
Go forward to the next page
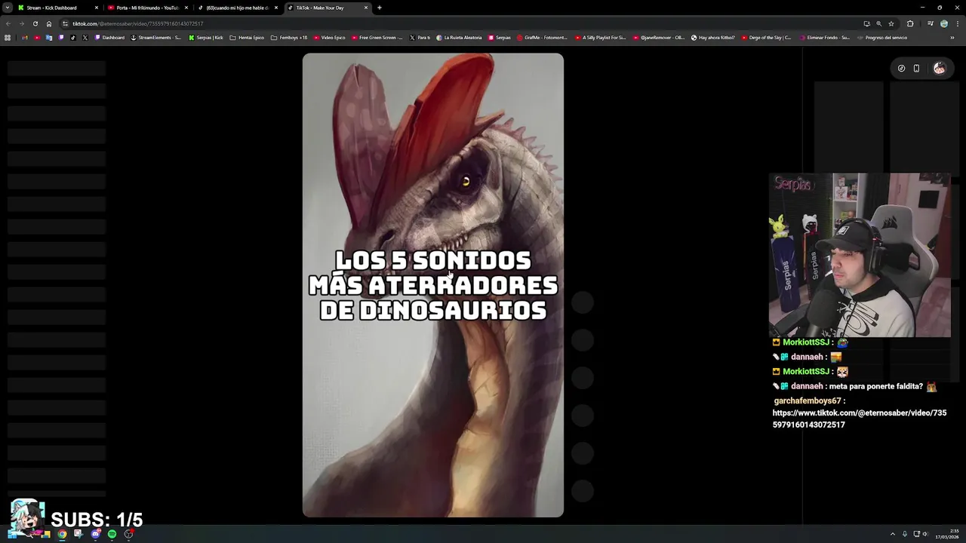click(21, 23)
